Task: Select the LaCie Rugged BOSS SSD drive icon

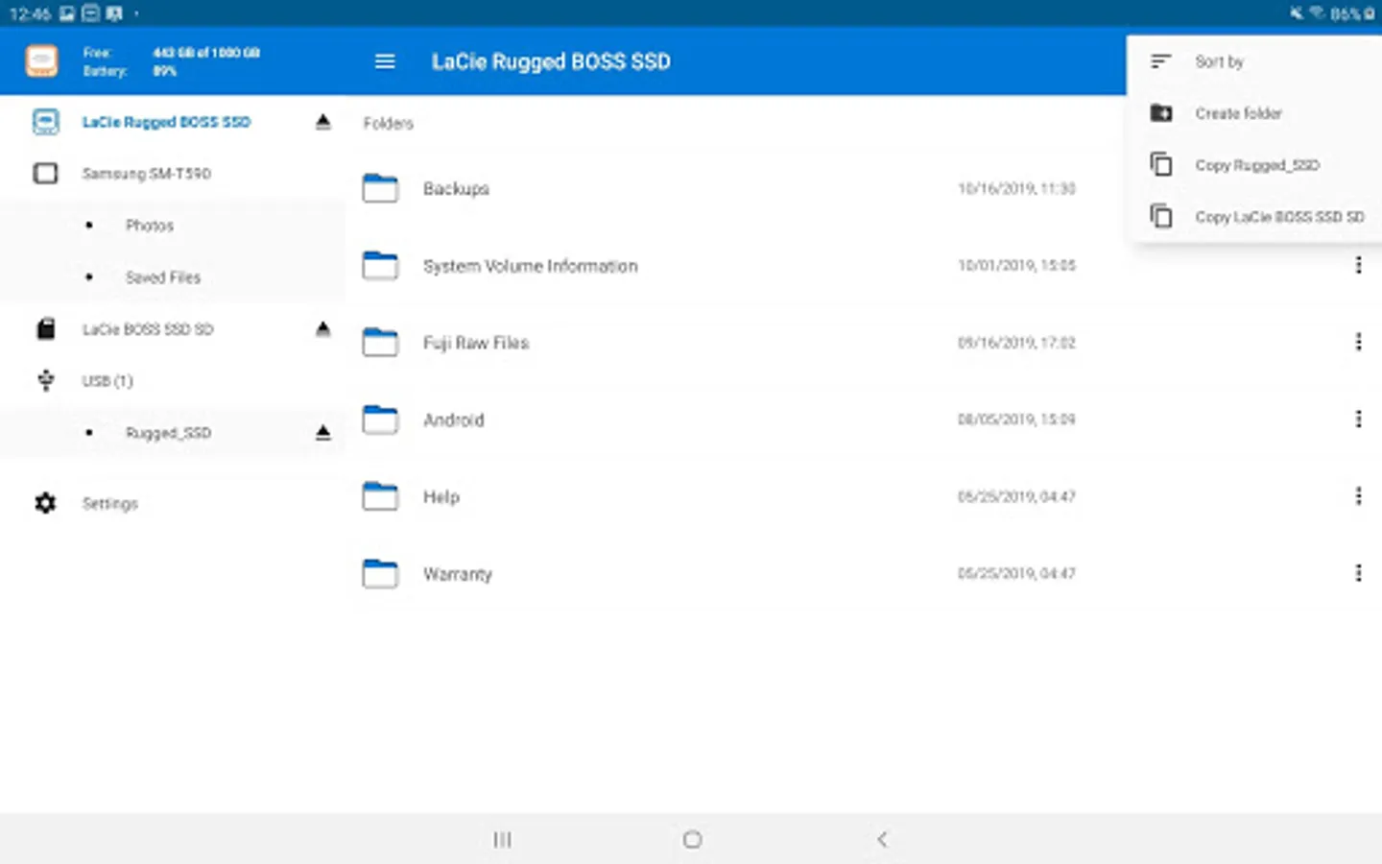Action: click(x=45, y=122)
